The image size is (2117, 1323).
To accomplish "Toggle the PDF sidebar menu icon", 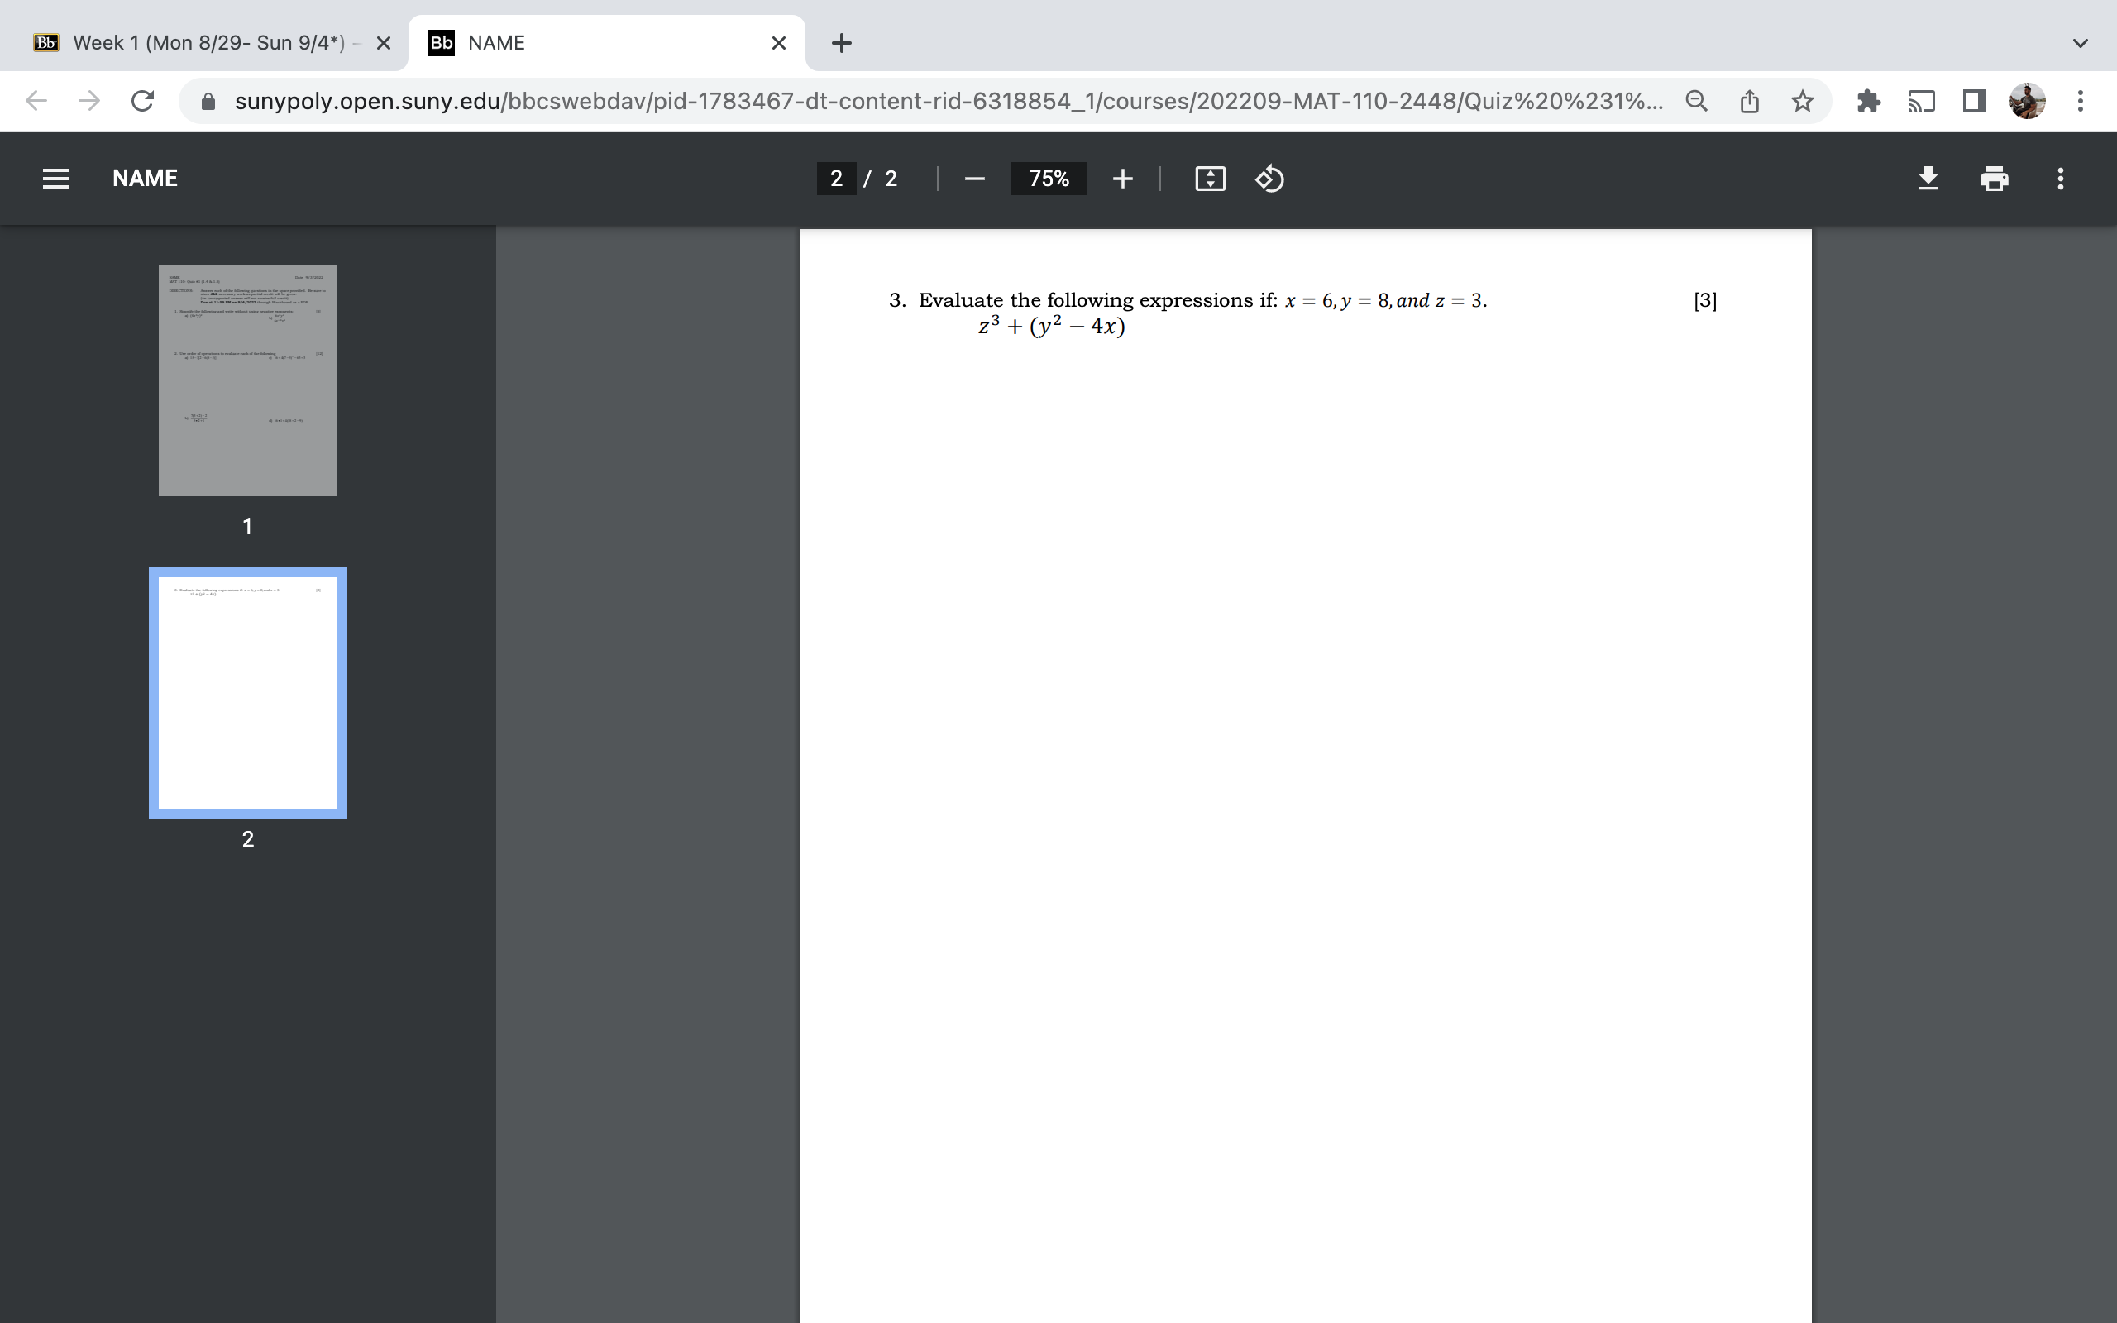I will pos(56,179).
